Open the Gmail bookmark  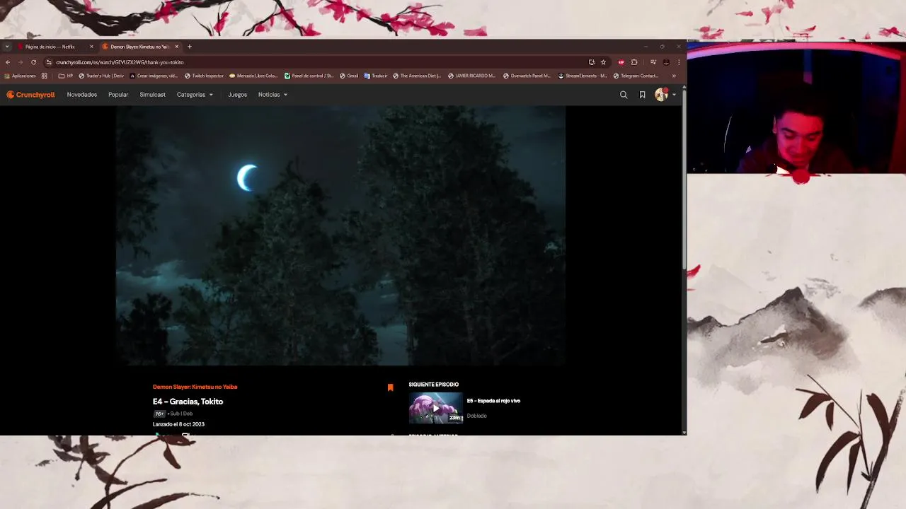349,76
